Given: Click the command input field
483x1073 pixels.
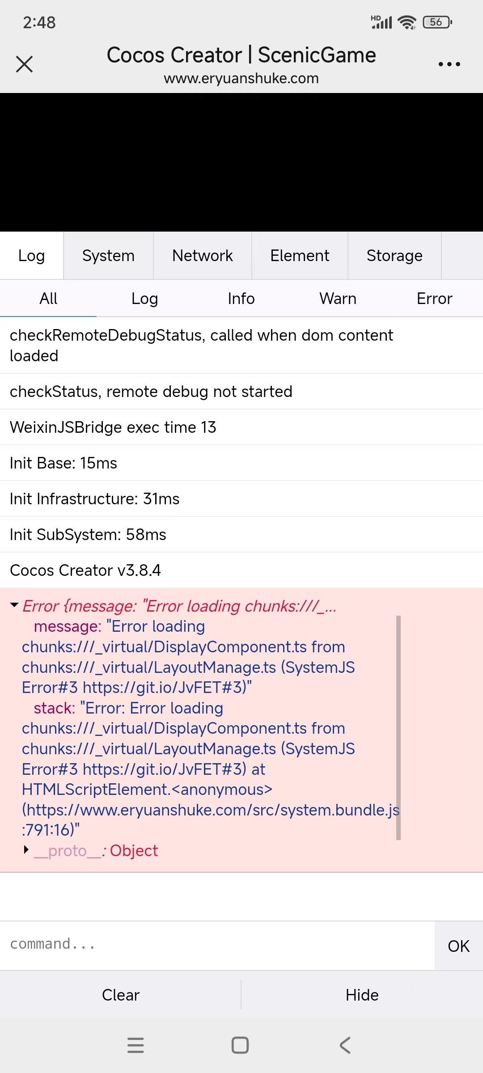Looking at the screenshot, I should pos(217,944).
